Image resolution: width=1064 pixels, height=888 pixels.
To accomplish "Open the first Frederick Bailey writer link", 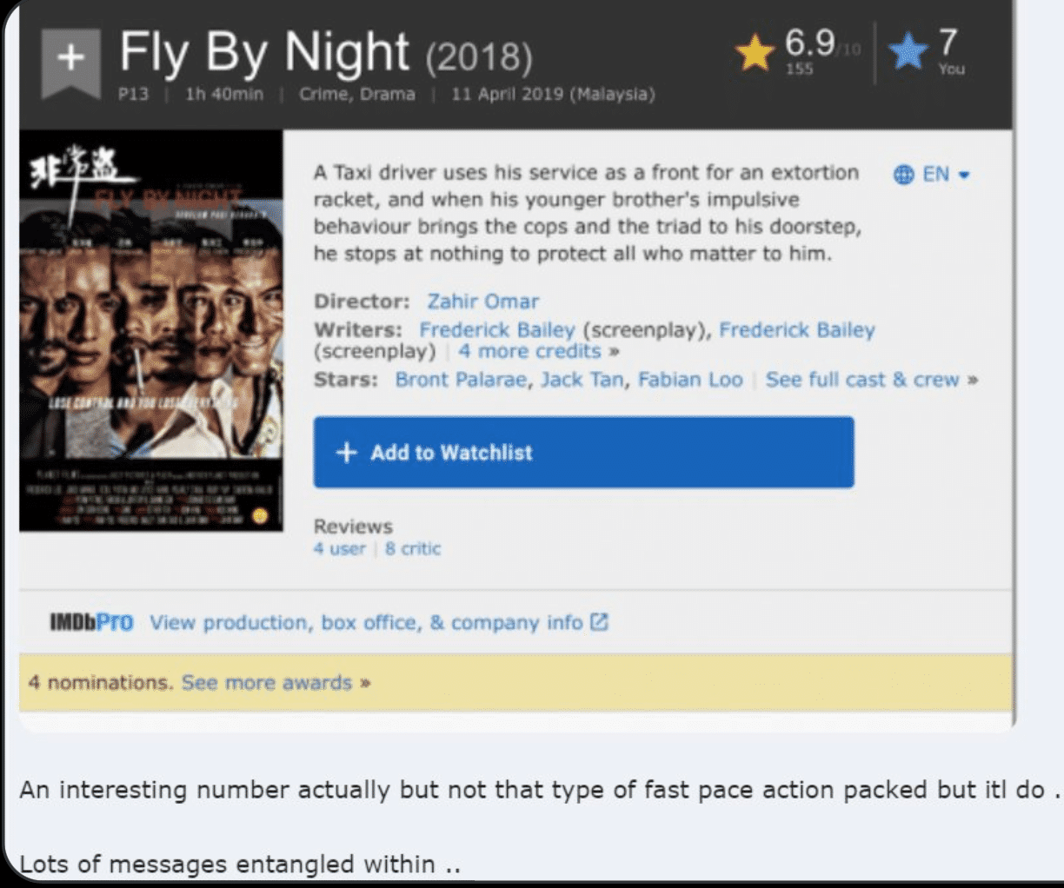I will pos(496,330).
